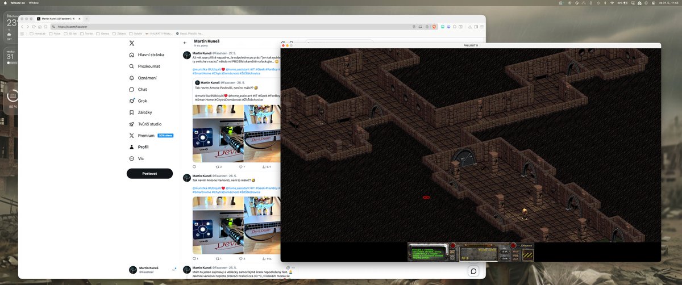Open the Wi-Fi status in menu bar
Screen dimensions: 682x285
pos(612,3)
